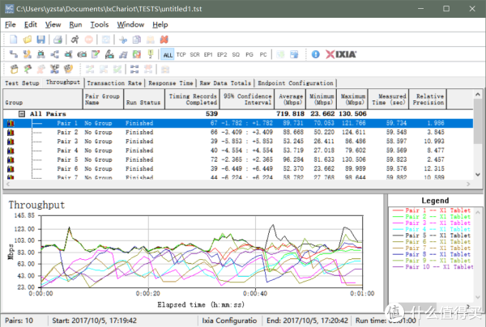
Task: Toggle the SCR filter button
Action: point(194,55)
